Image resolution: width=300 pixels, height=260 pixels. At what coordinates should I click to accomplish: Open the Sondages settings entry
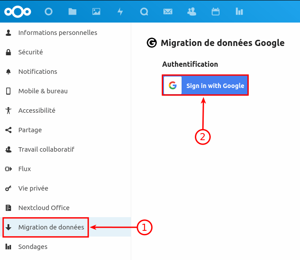point(65,247)
